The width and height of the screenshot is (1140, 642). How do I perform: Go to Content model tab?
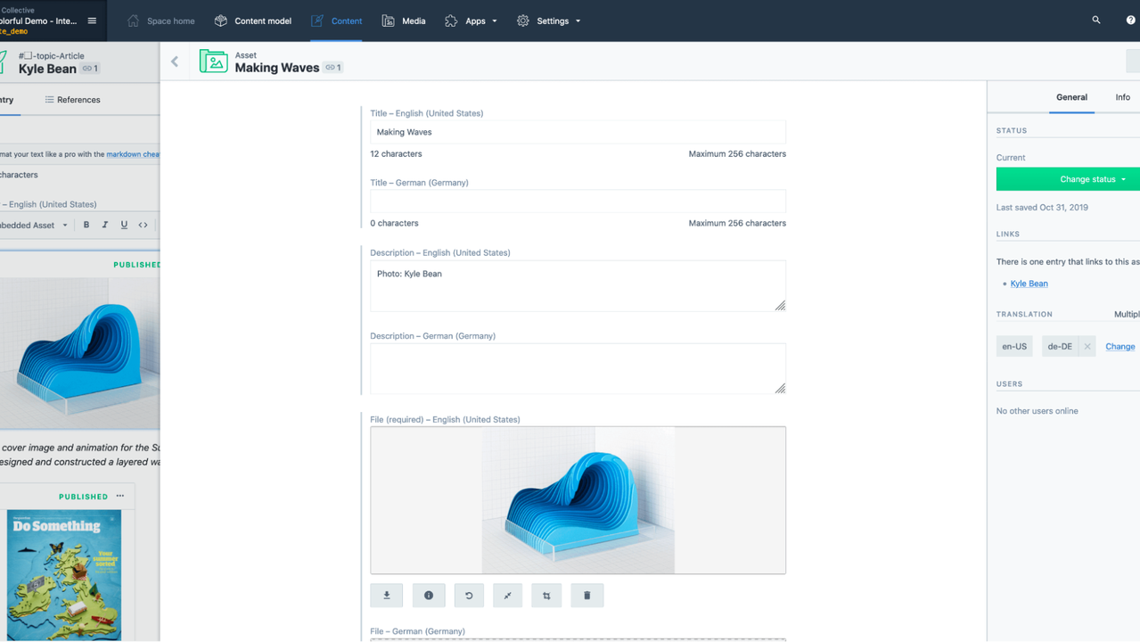pos(253,21)
